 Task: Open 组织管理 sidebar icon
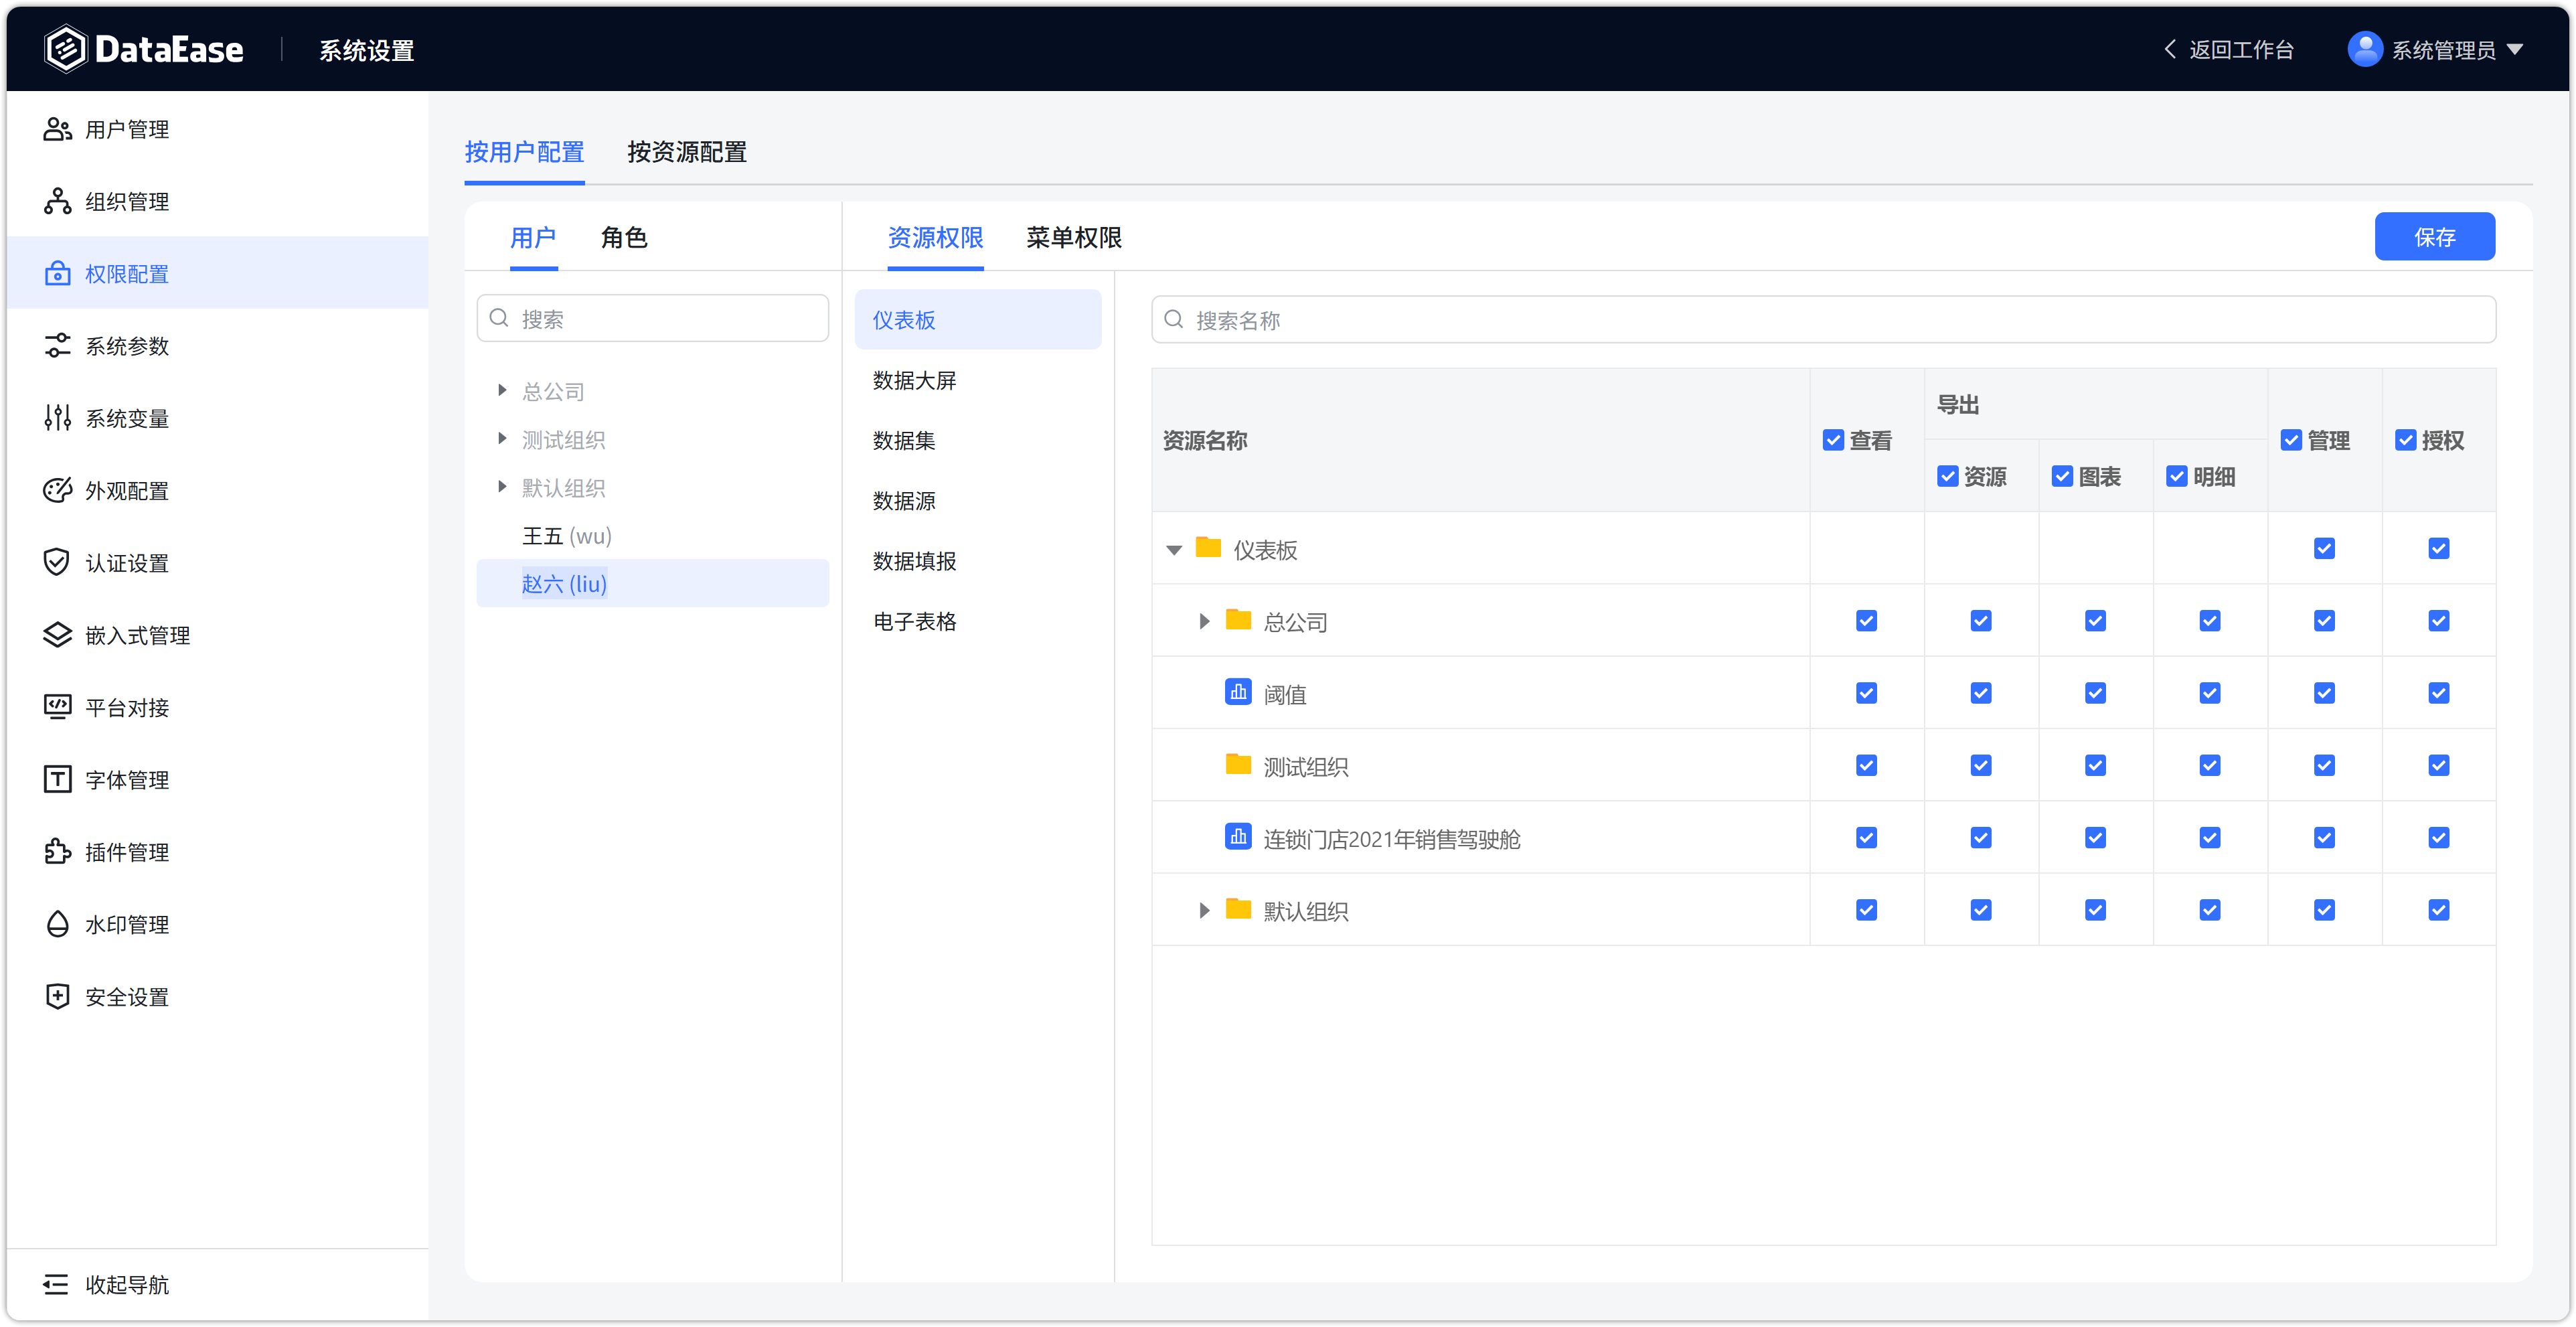point(57,201)
